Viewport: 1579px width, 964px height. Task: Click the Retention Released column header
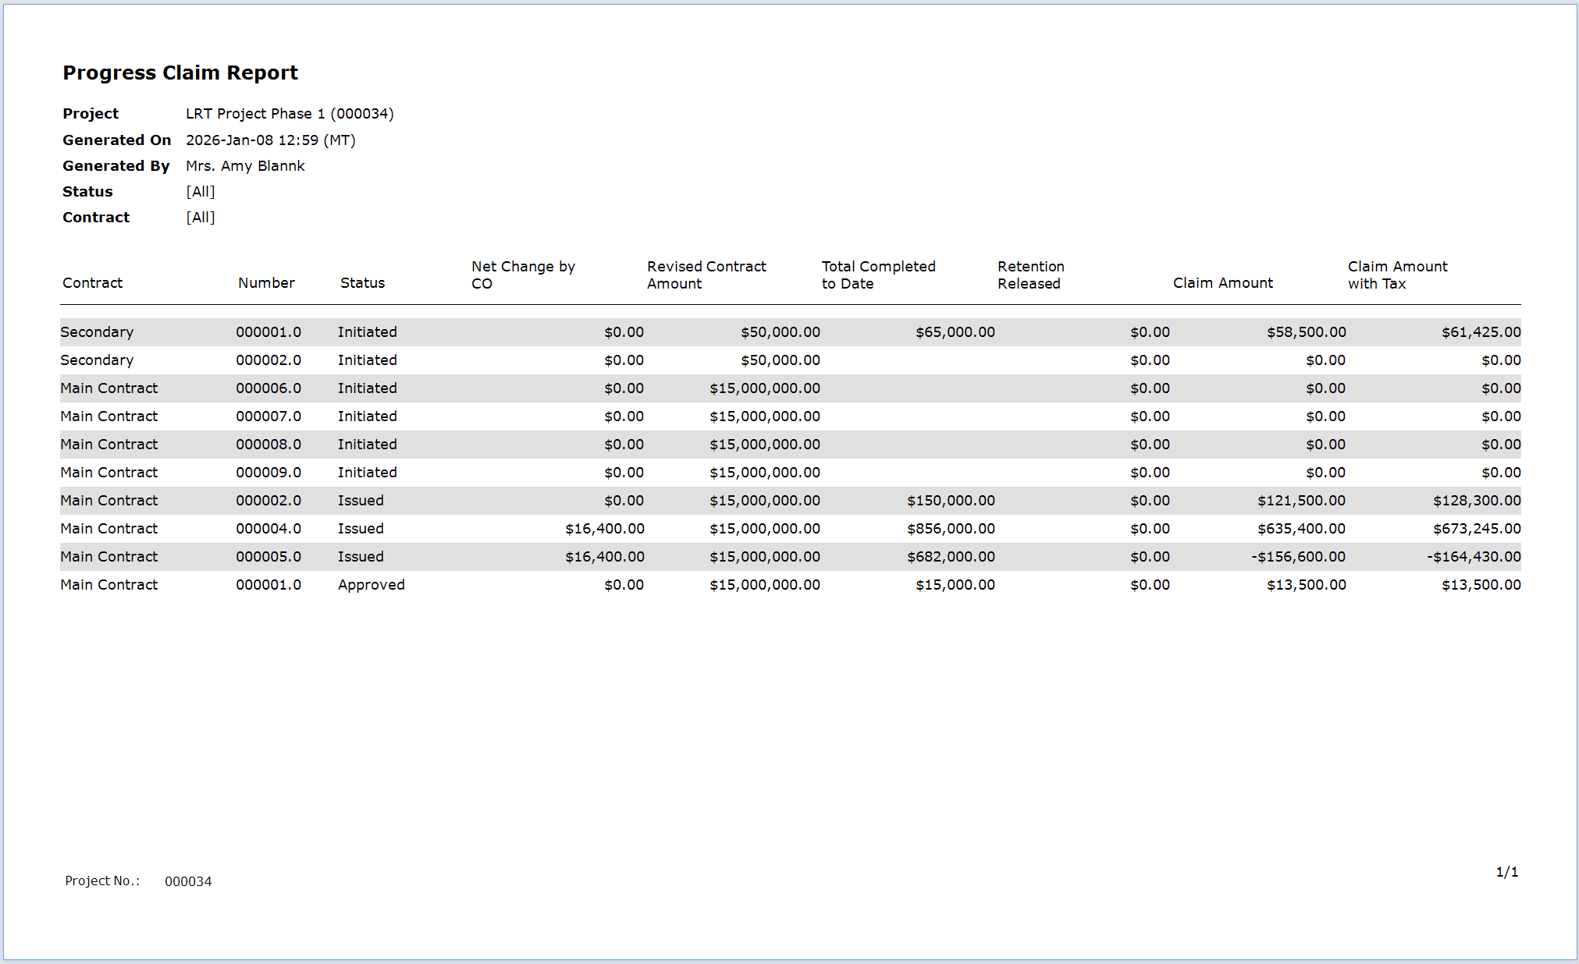click(1030, 275)
